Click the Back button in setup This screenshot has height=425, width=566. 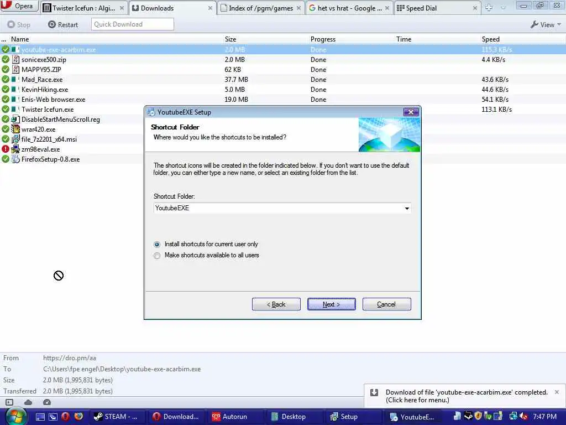[x=276, y=304]
